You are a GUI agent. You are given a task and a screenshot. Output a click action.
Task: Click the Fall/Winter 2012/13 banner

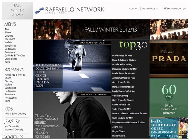111,29
